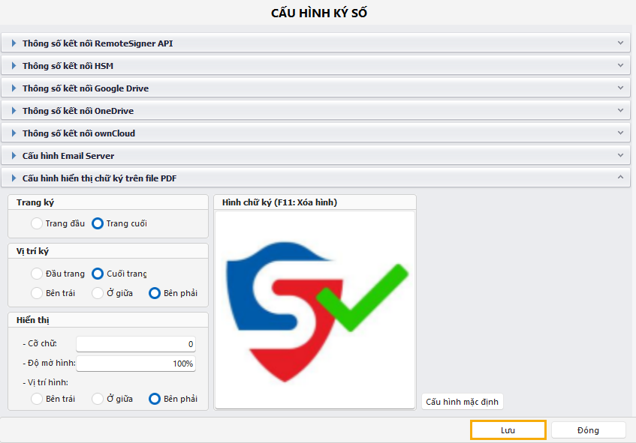Open Thông số kết nối Google Drive header
This screenshot has width=636, height=443.
click(x=315, y=88)
